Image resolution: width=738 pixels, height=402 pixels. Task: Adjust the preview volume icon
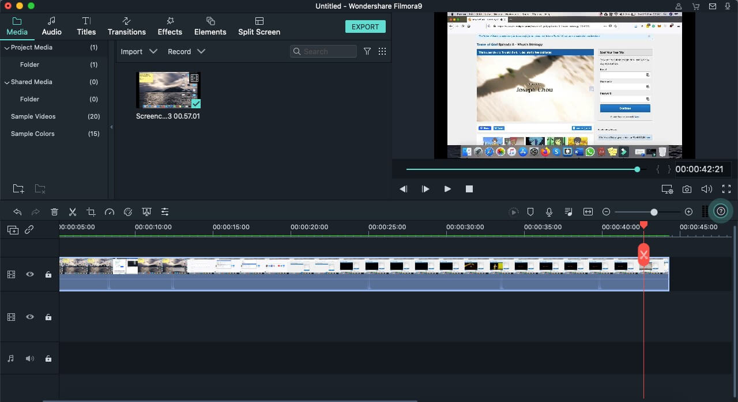pyautogui.click(x=706, y=189)
